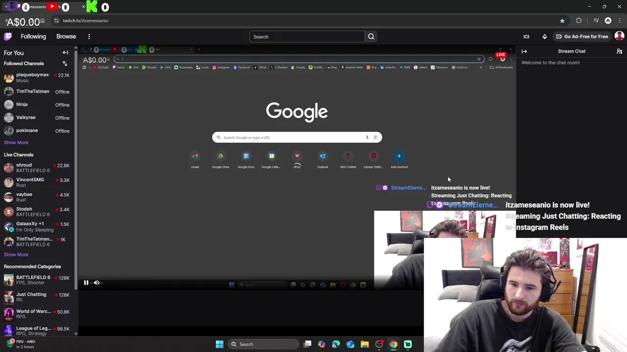Open BATTLEFIELD 6 recommended category
The width and height of the screenshot is (627, 352).
tap(37, 280)
